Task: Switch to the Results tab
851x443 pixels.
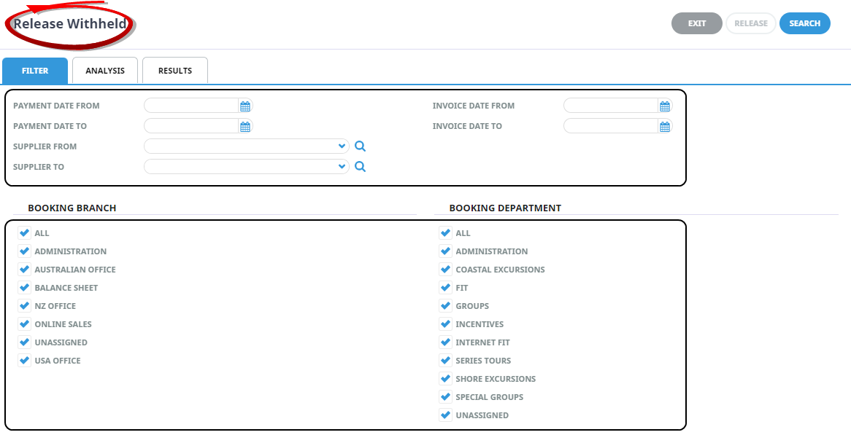Action: [x=175, y=71]
